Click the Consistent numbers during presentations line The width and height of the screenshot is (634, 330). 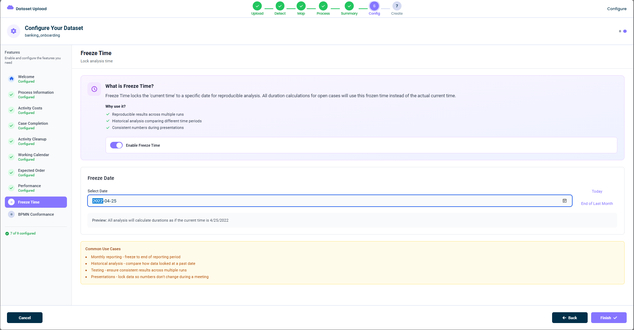148,128
